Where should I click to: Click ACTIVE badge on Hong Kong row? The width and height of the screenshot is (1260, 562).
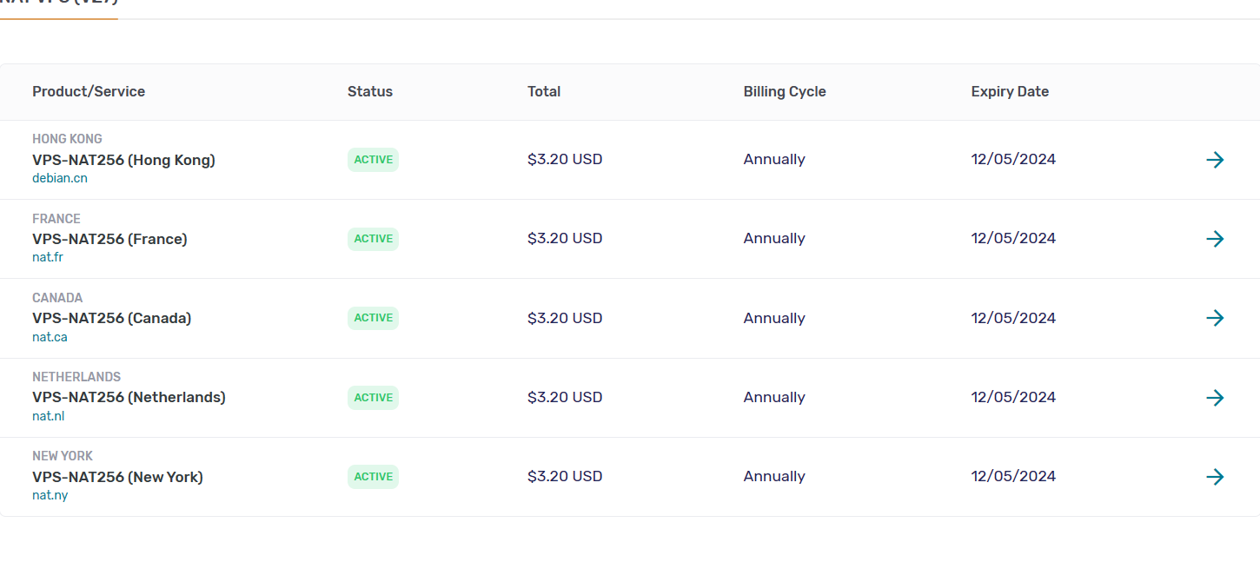pyautogui.click(x=373, y=160)
